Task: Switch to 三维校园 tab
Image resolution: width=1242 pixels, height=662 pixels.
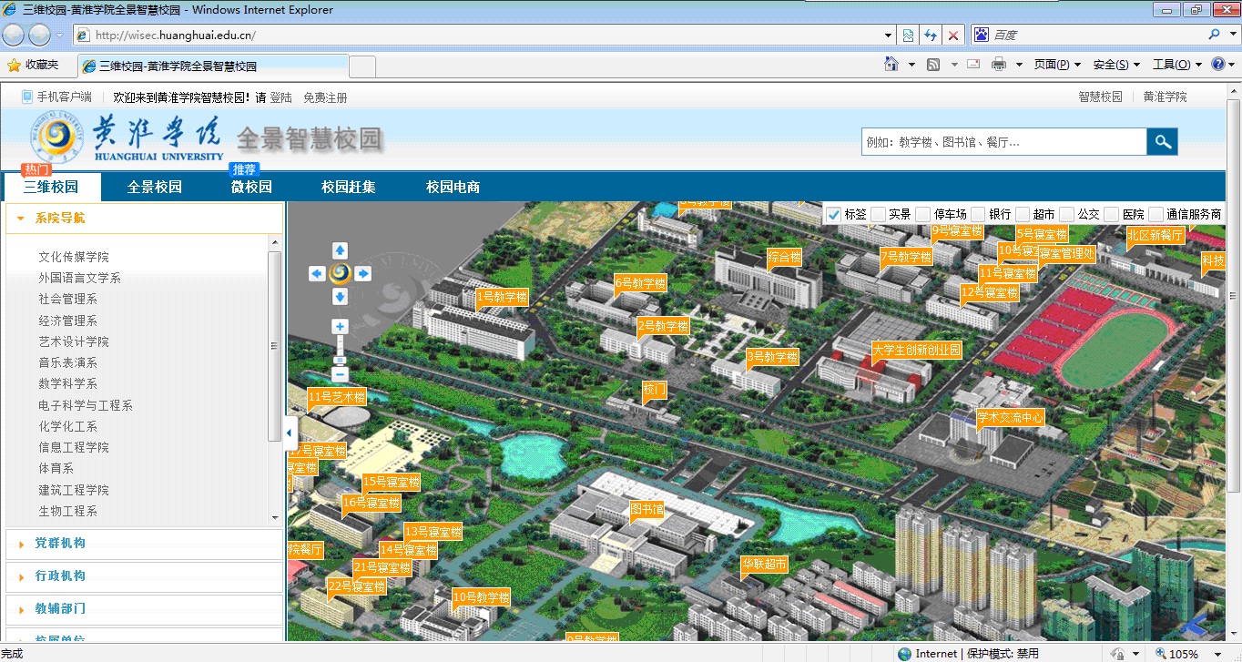Action: (x=51, y=187)
